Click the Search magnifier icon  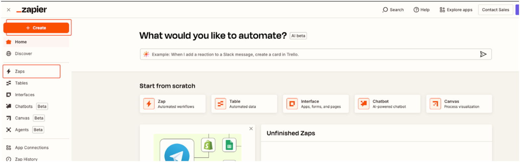point(385,10)
